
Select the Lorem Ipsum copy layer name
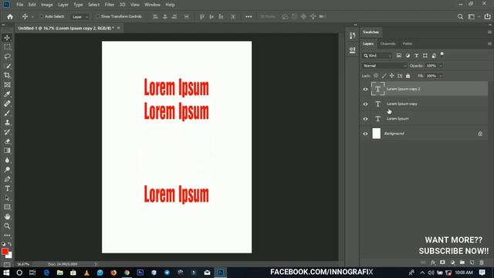[401, 103]
